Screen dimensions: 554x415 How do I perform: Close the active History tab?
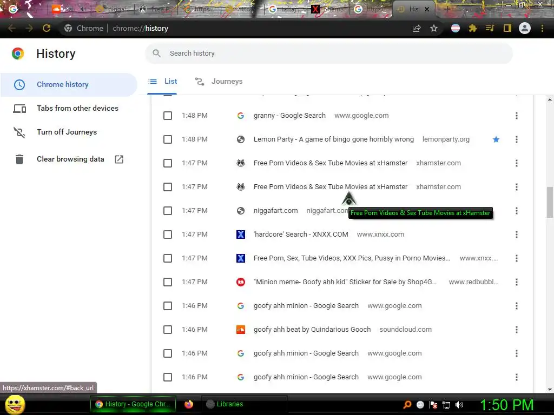click(427, 10)
